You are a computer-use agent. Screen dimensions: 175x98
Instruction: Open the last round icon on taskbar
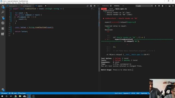pyautogui.click(x=33, y=96)
